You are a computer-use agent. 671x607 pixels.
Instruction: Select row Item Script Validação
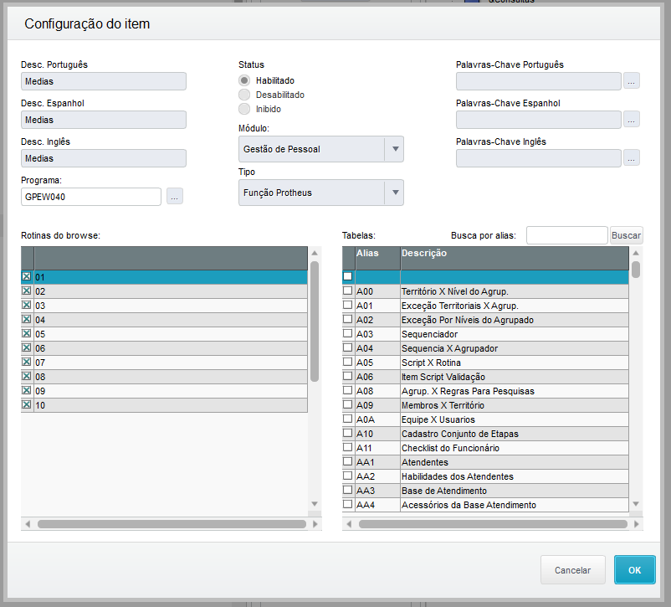pos(486,377)
